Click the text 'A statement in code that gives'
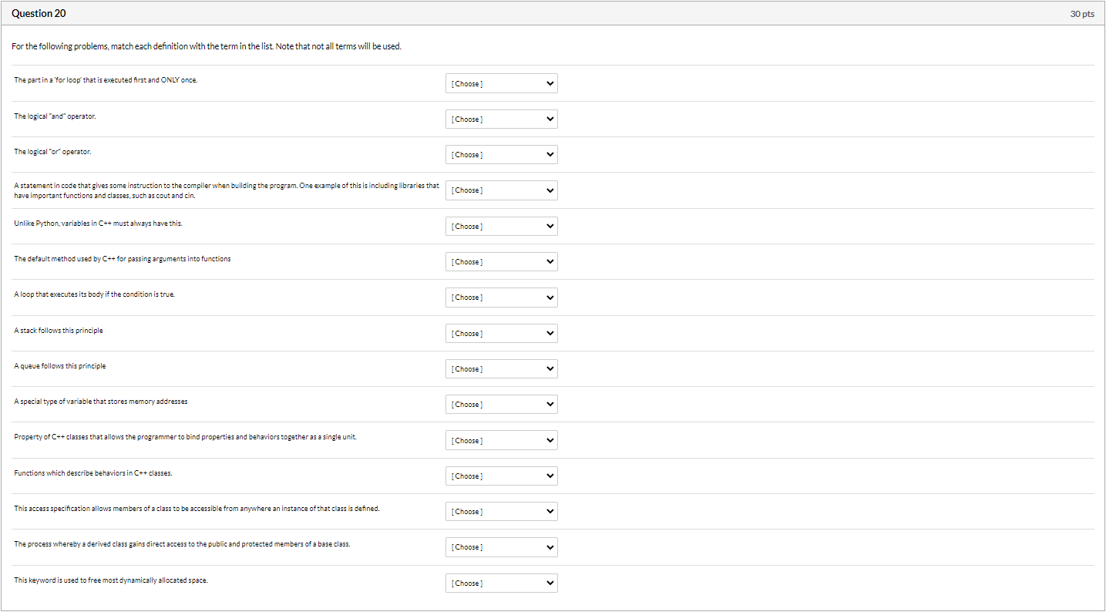 pos(227,190)
